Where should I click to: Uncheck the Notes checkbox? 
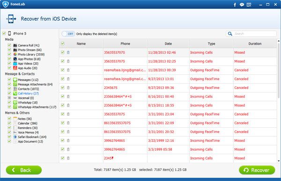pos(9,118)
